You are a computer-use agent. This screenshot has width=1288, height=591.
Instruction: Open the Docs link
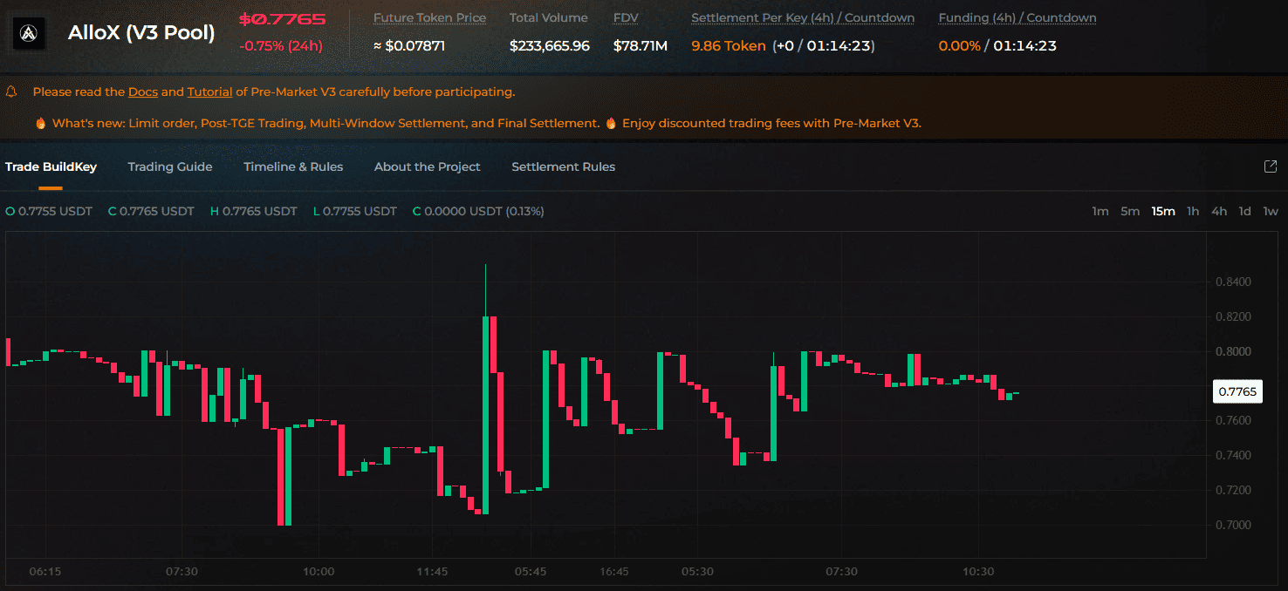pos(143,92)
